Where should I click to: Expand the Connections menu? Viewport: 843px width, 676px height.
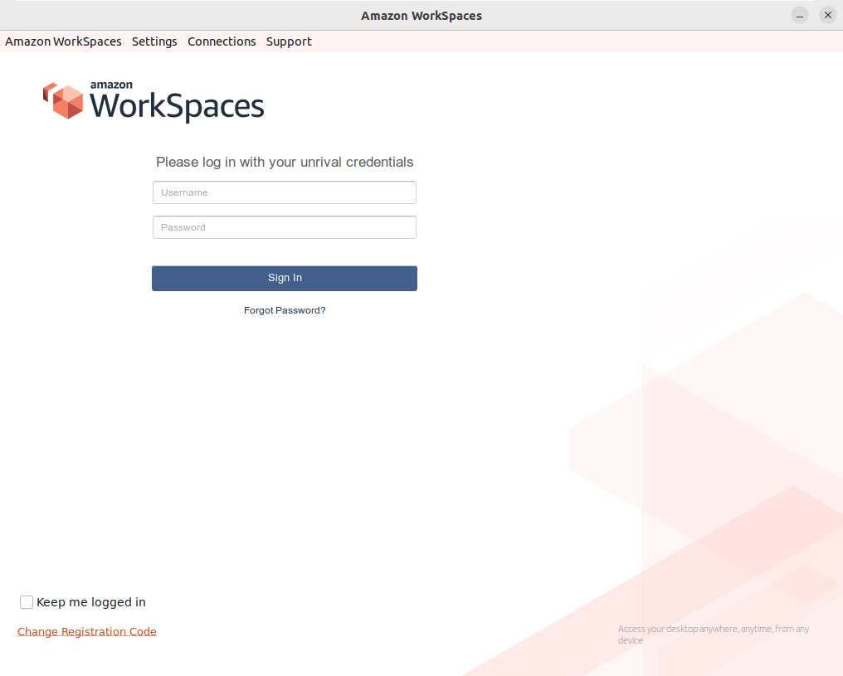pos(222,41)
